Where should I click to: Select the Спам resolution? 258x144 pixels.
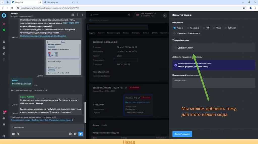click(x=217, y=28)
